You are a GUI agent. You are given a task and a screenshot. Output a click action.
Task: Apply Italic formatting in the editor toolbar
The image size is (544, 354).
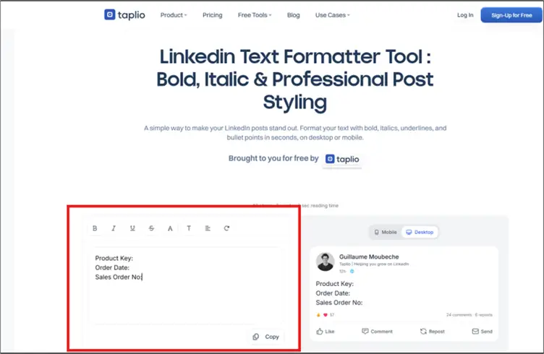point(114,228)
